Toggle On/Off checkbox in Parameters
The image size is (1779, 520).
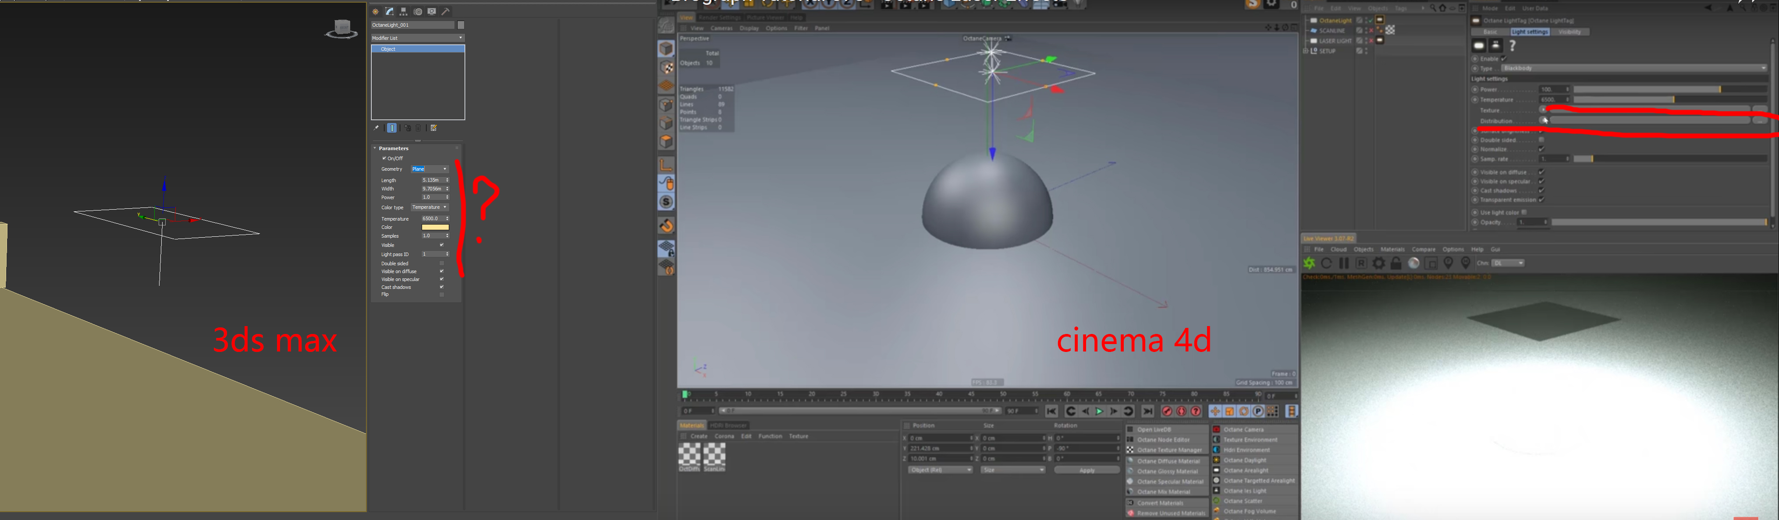click(x=385, y=158)
